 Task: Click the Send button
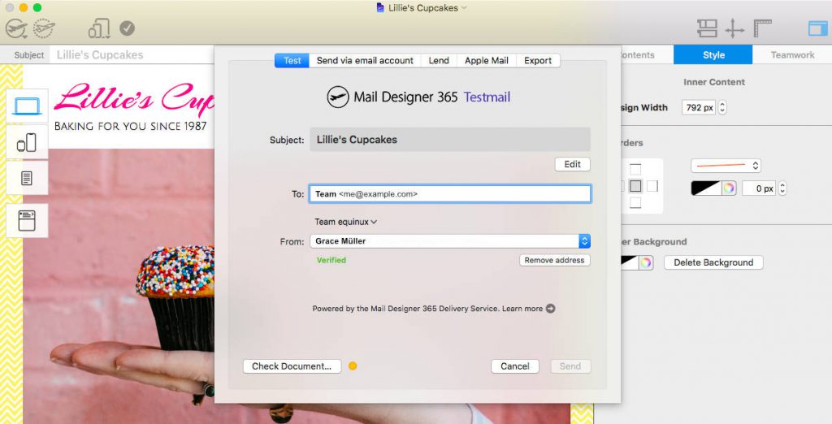coord(570,366)
